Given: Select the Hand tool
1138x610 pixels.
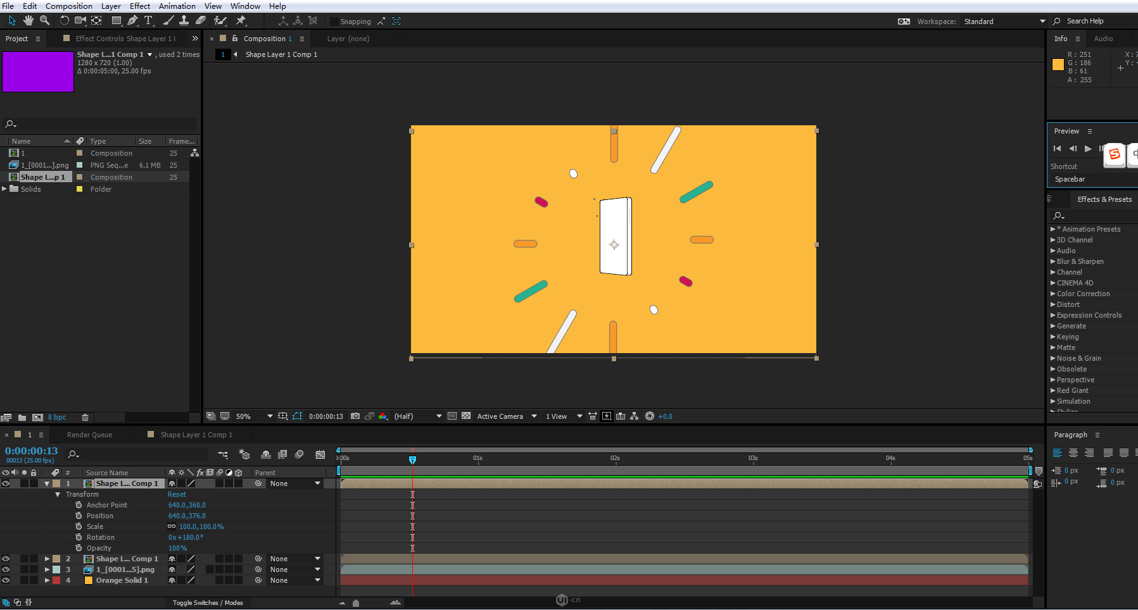Looking at the screenshot, I should tap(28, 21).
